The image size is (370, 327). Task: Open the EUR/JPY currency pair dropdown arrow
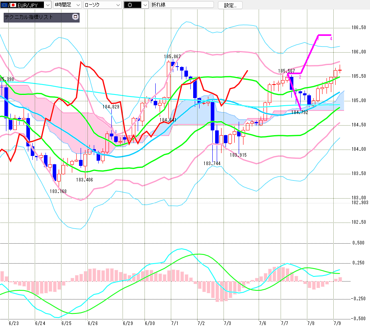coord(48,5)
